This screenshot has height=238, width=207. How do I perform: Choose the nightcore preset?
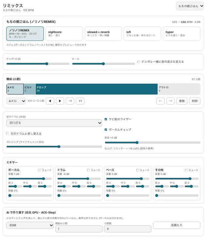point(64,34)
